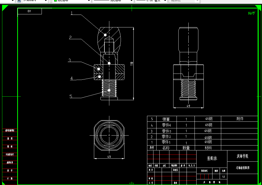The image size is (262, 185).
Task: Select the 滨海学院 school name text
Action: tap(242, 156)
